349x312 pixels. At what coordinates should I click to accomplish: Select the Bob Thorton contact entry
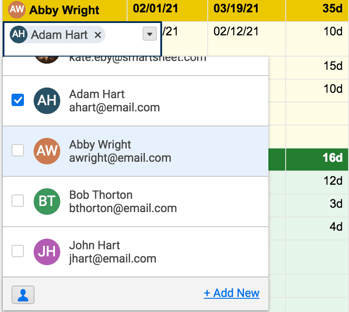(x=136, y=202)
